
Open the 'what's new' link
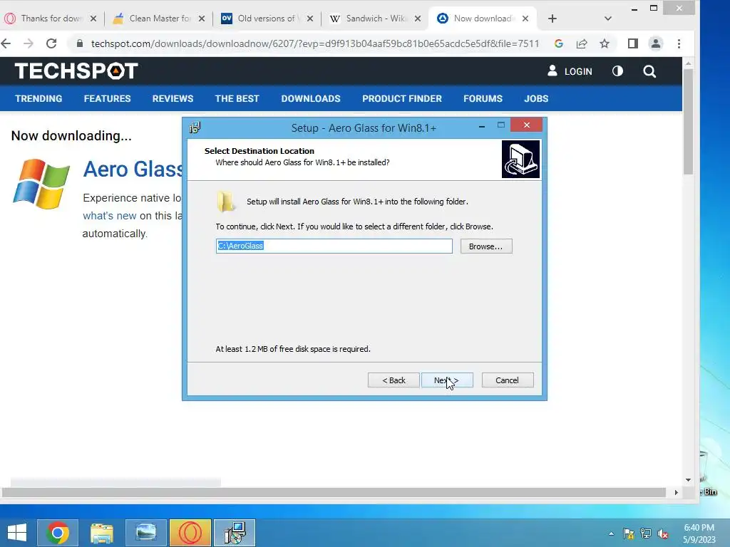pyautogui.click(x=109, y=216)
